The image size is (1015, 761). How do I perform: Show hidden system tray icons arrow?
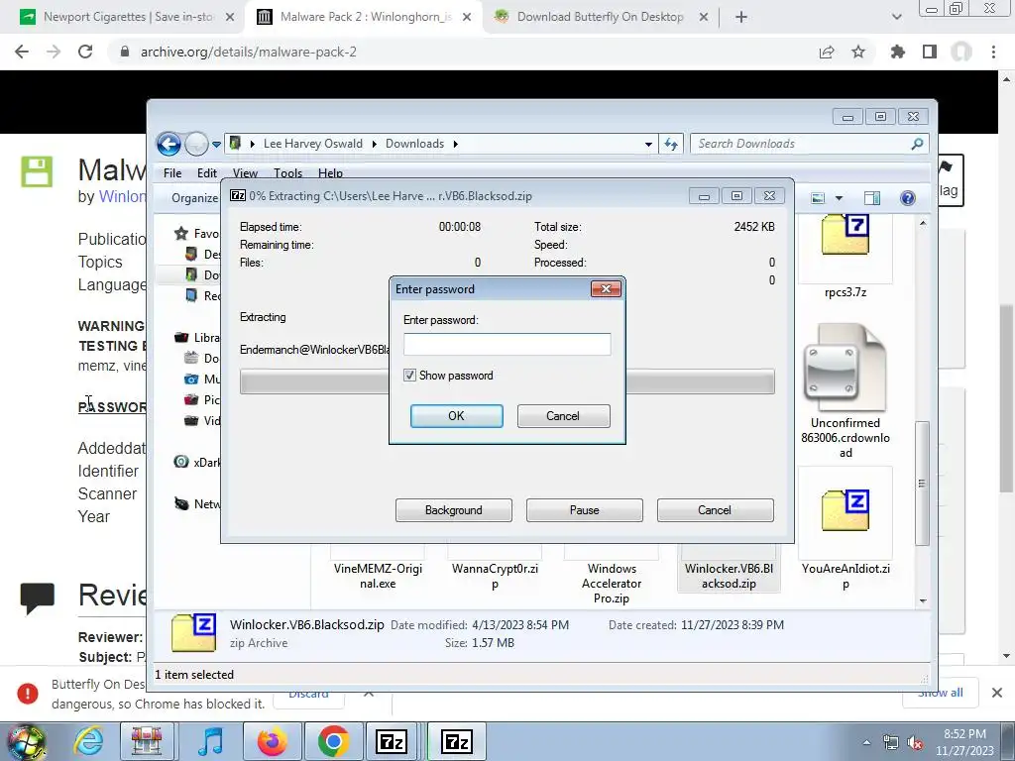click(x=866, y=743)
